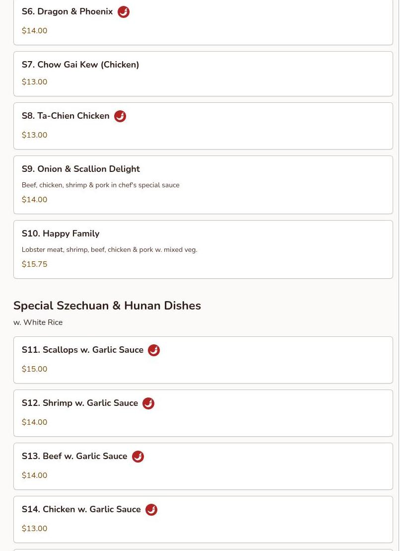
Task: Click spicy icon next to Scallops w. Garlic Sauce
Action: point(154,350)
